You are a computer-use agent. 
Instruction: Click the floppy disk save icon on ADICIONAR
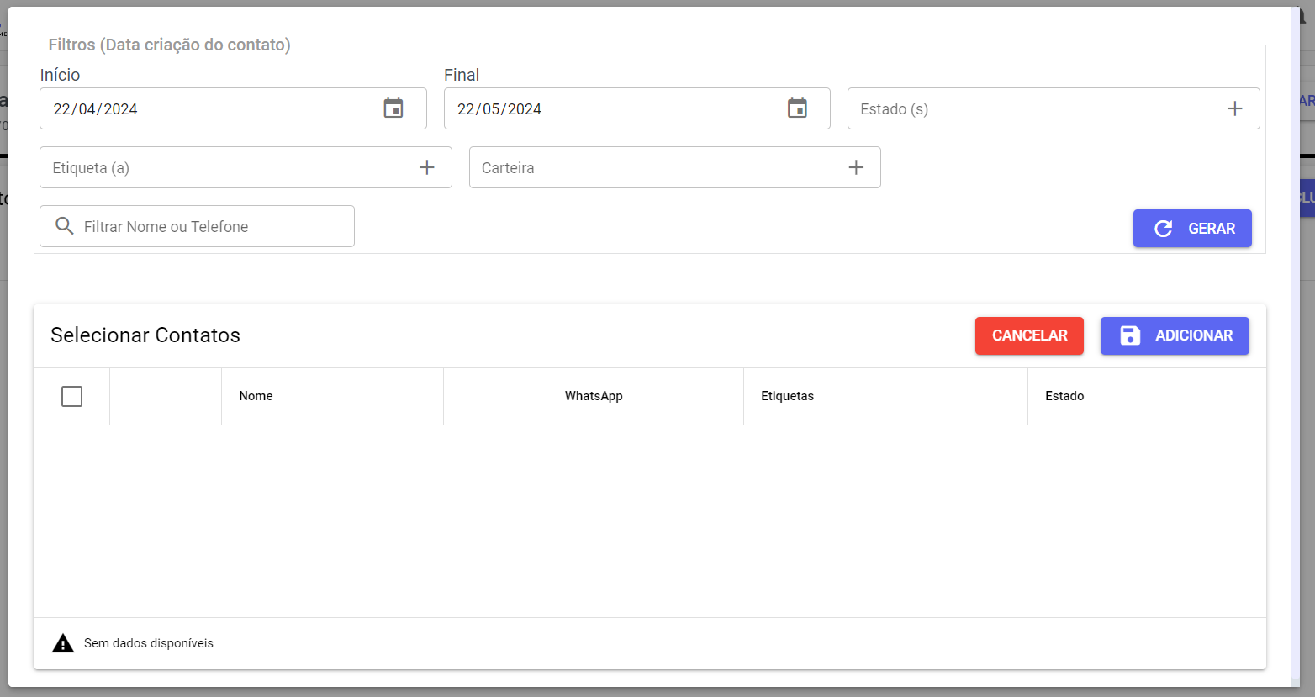click(x=1130, y=335)
